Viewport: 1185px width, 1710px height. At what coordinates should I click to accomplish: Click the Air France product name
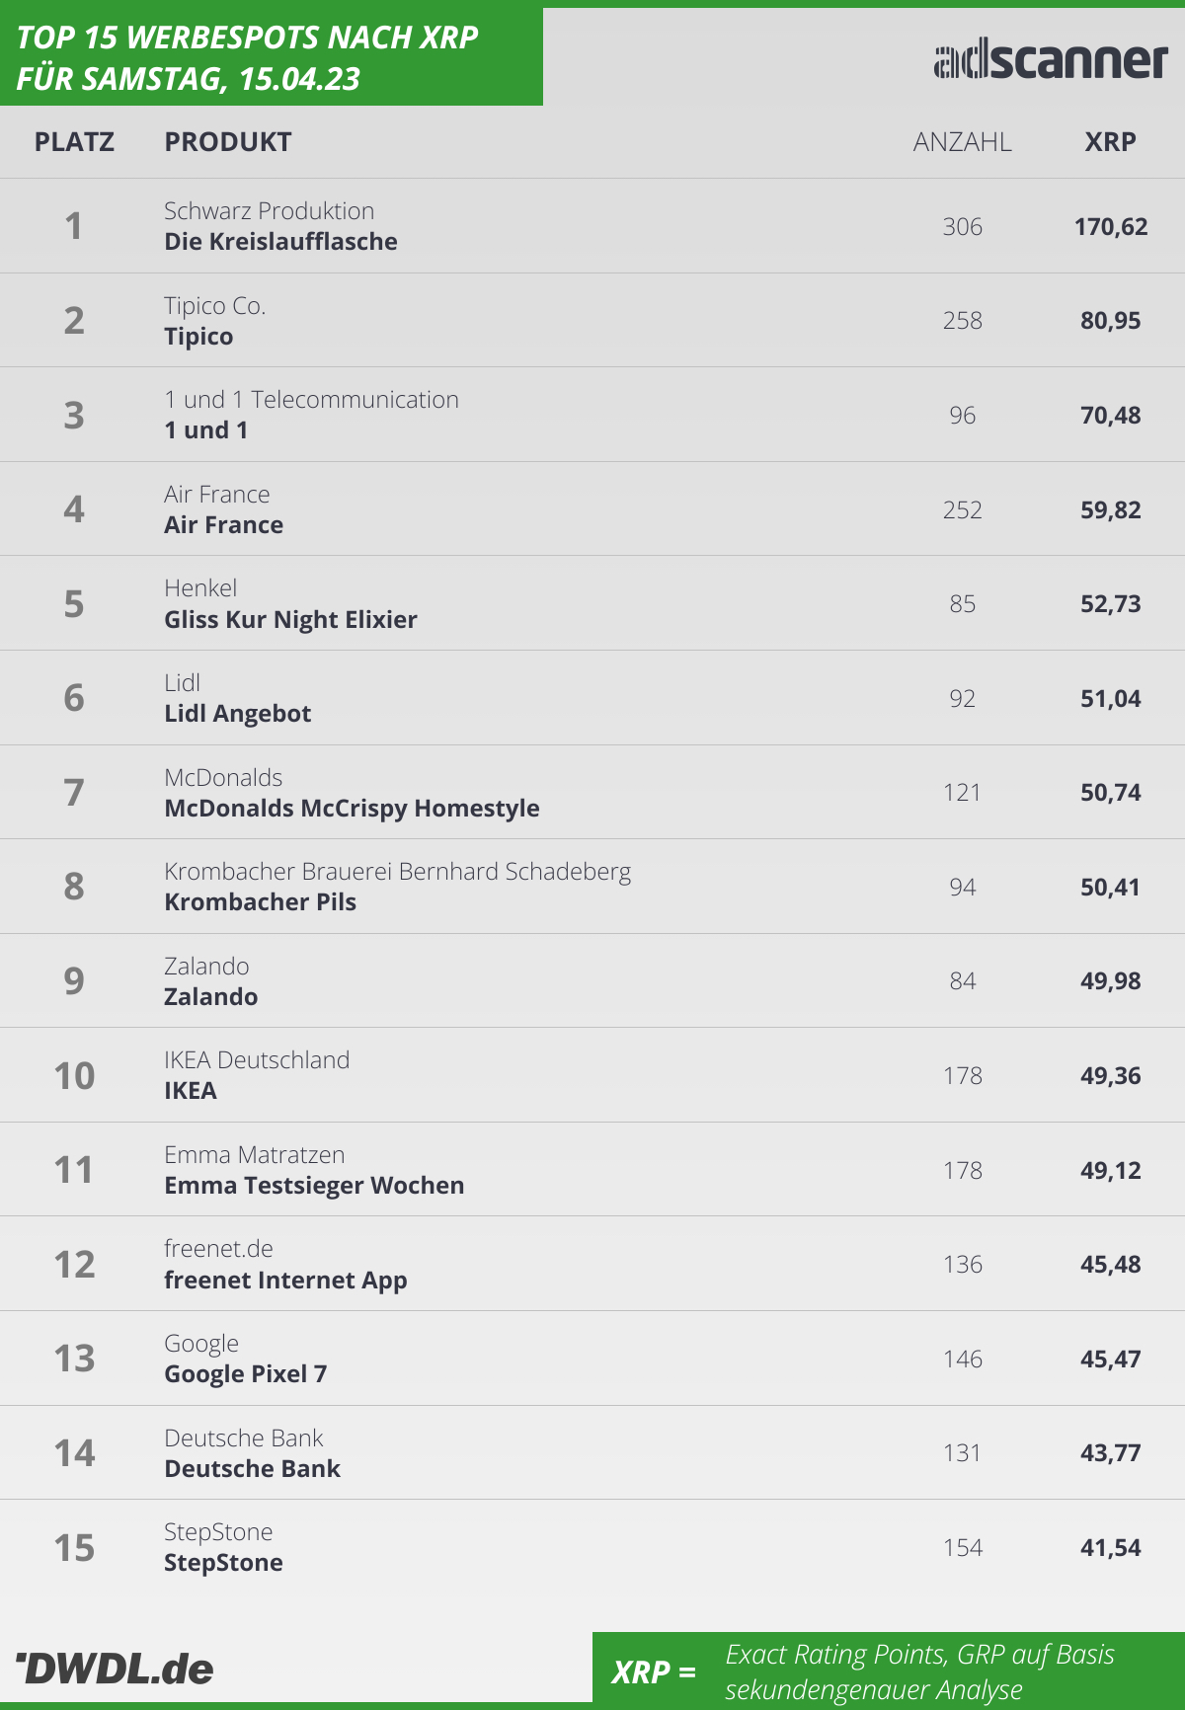(x=223, y=525)
